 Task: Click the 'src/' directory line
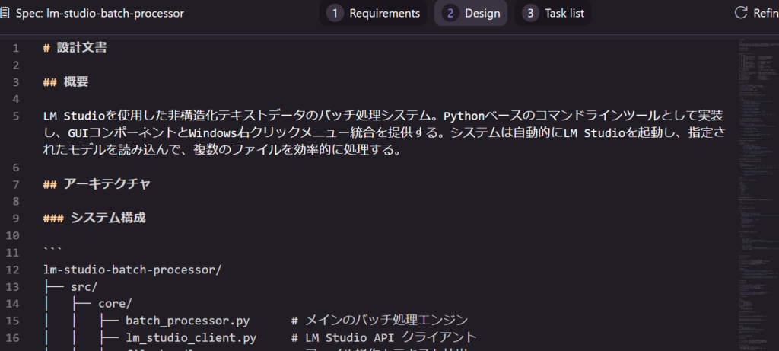[84, 287]
